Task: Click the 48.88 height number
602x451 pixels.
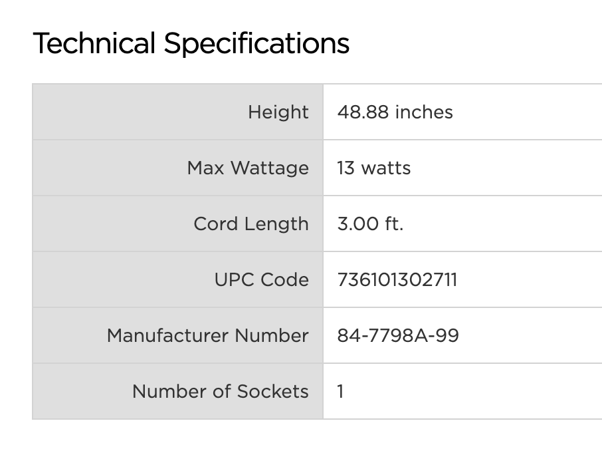Action: (363, 112)
